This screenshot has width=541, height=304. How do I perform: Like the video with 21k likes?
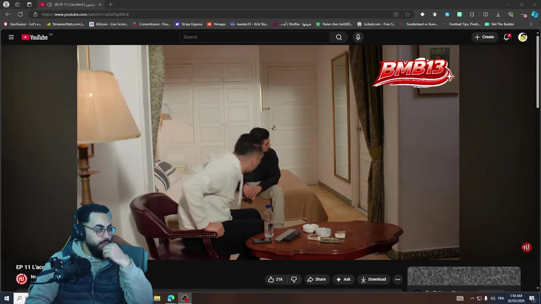276,279
